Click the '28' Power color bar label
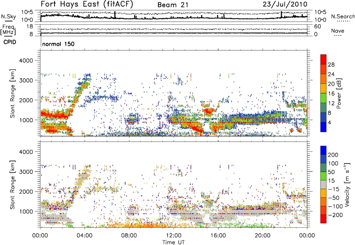The height and width of the screenshot is (245, 355). [x=331, y=65]
